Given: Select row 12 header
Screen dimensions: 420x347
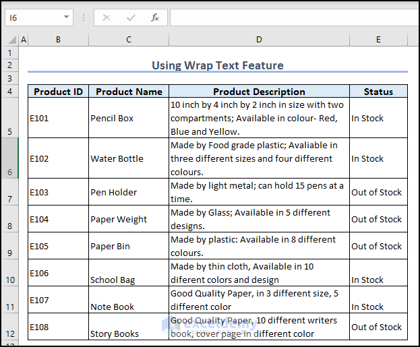Looking at the screenshot, I should 9,327.
